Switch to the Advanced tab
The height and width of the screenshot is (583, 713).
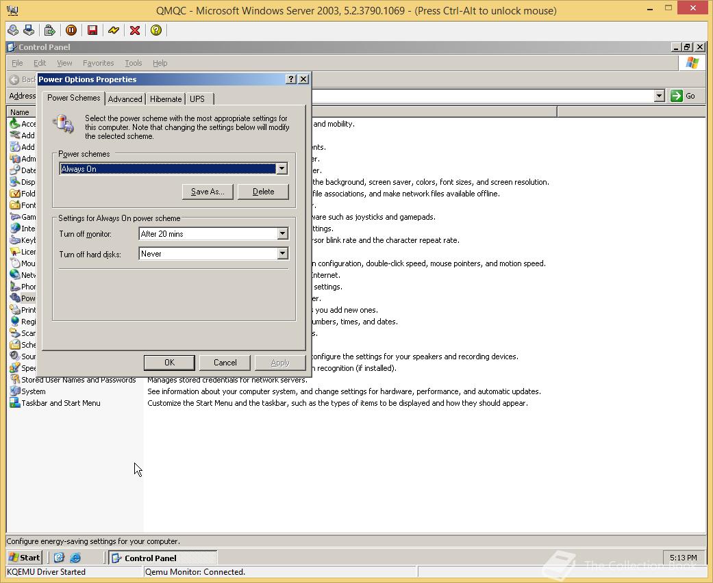pos(125,99)
